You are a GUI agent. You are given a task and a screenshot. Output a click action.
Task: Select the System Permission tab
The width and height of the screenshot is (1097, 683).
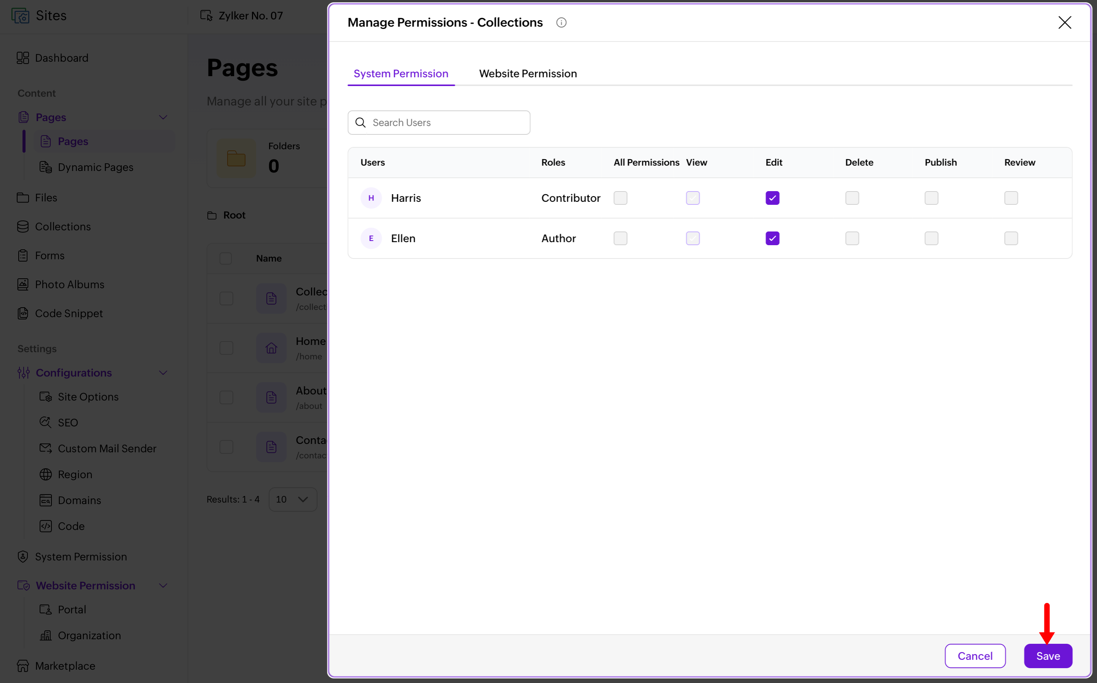coord(401,73)
